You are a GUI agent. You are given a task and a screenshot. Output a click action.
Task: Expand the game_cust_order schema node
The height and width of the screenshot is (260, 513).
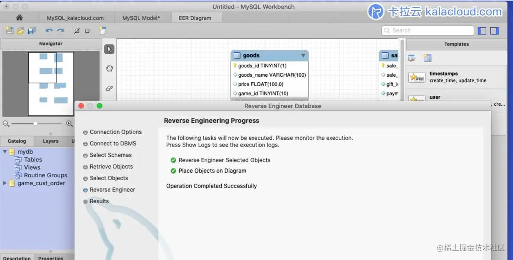coord(5,183)
